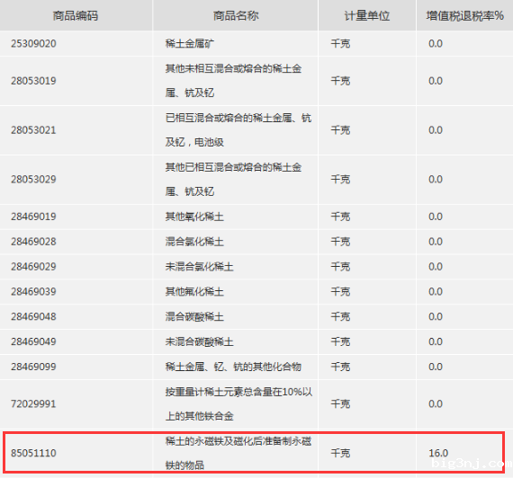Viewport: 513px width, 478px height.
Task: Click the name starting 按重量计稀土元素
Action: pos(238,403)
